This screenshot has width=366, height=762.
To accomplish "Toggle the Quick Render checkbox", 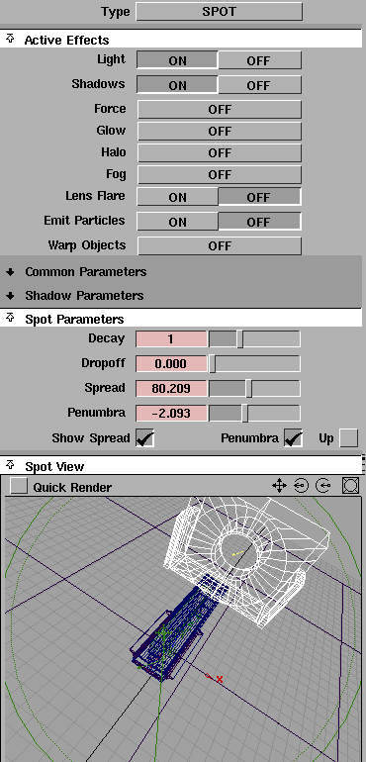I will [x=19, y=486].
